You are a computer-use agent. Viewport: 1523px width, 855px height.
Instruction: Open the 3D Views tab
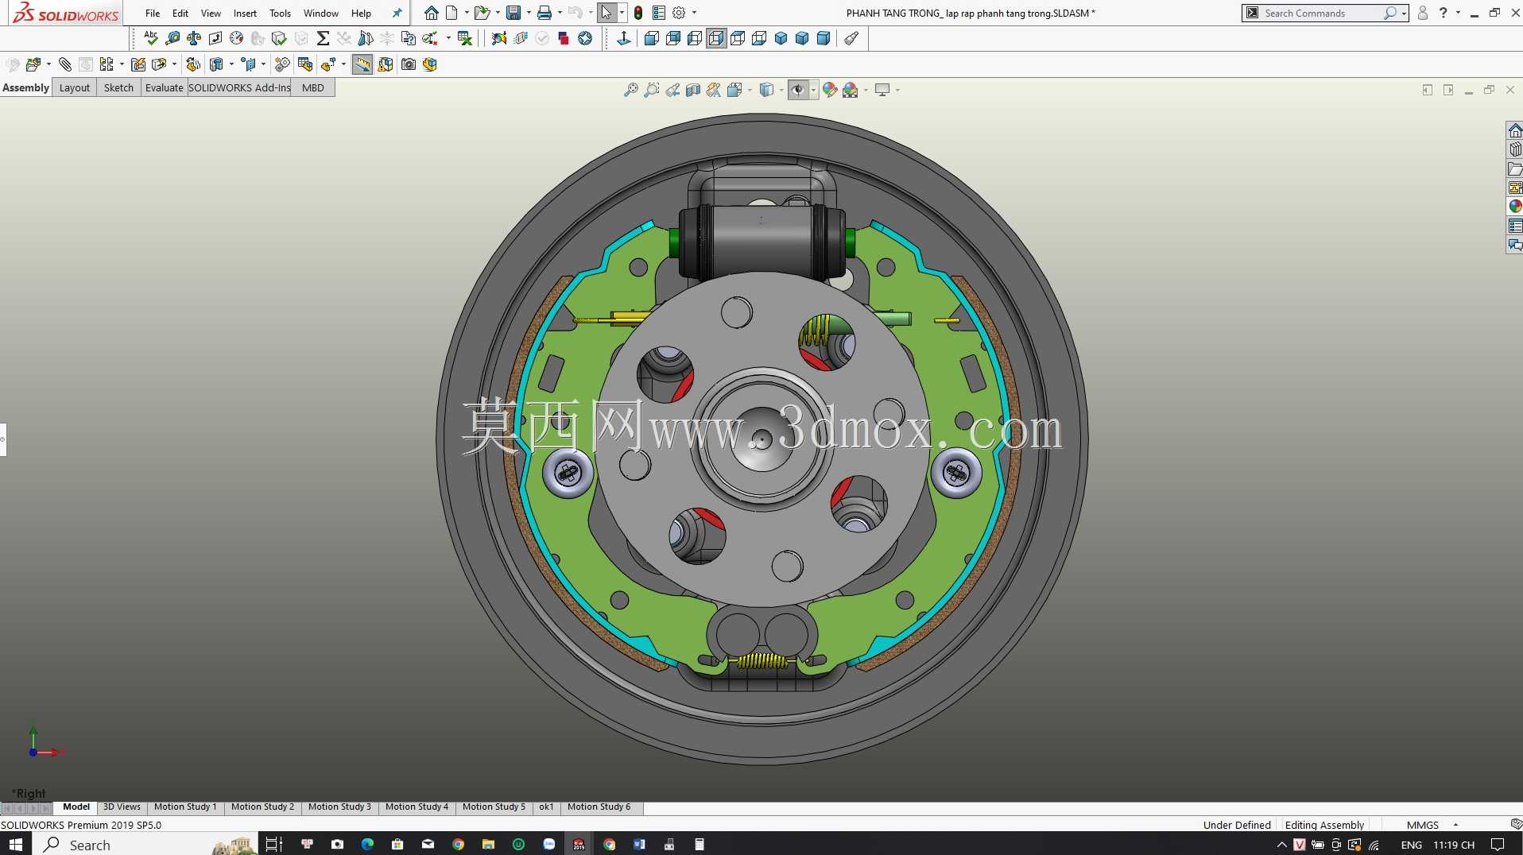click(x=122, y=807)
